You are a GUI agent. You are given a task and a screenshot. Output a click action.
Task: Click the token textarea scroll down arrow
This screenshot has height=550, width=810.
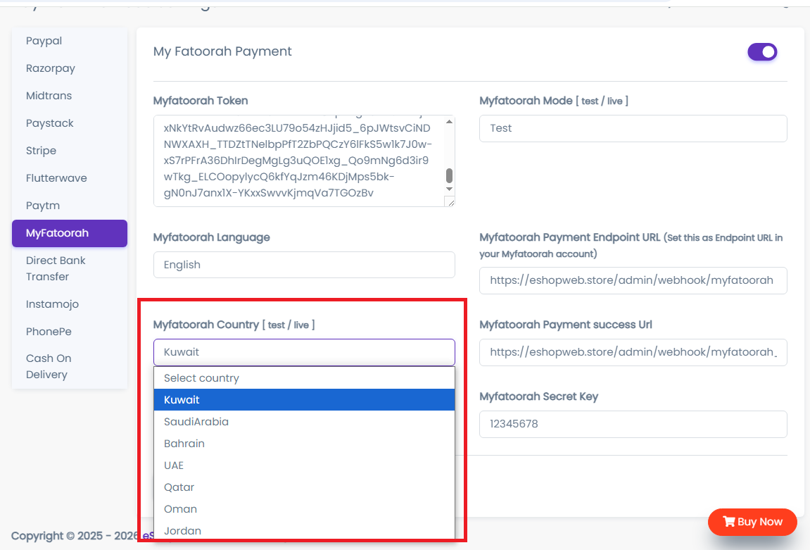[450, 189]
